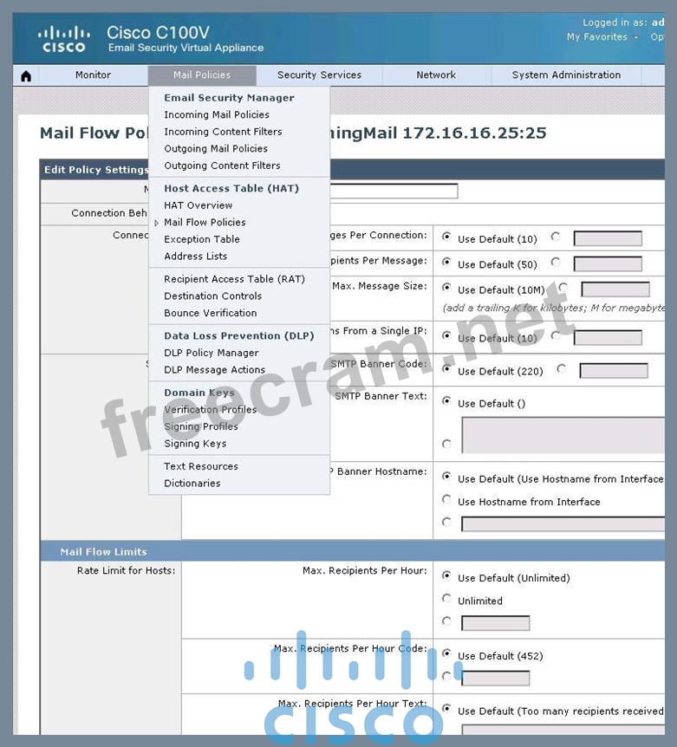
Task: Open Signing Keys under Domain Keys
Action: pos(195,444)
